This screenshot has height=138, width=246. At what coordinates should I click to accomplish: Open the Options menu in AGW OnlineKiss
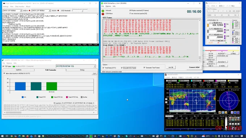[x=108, y=6]
